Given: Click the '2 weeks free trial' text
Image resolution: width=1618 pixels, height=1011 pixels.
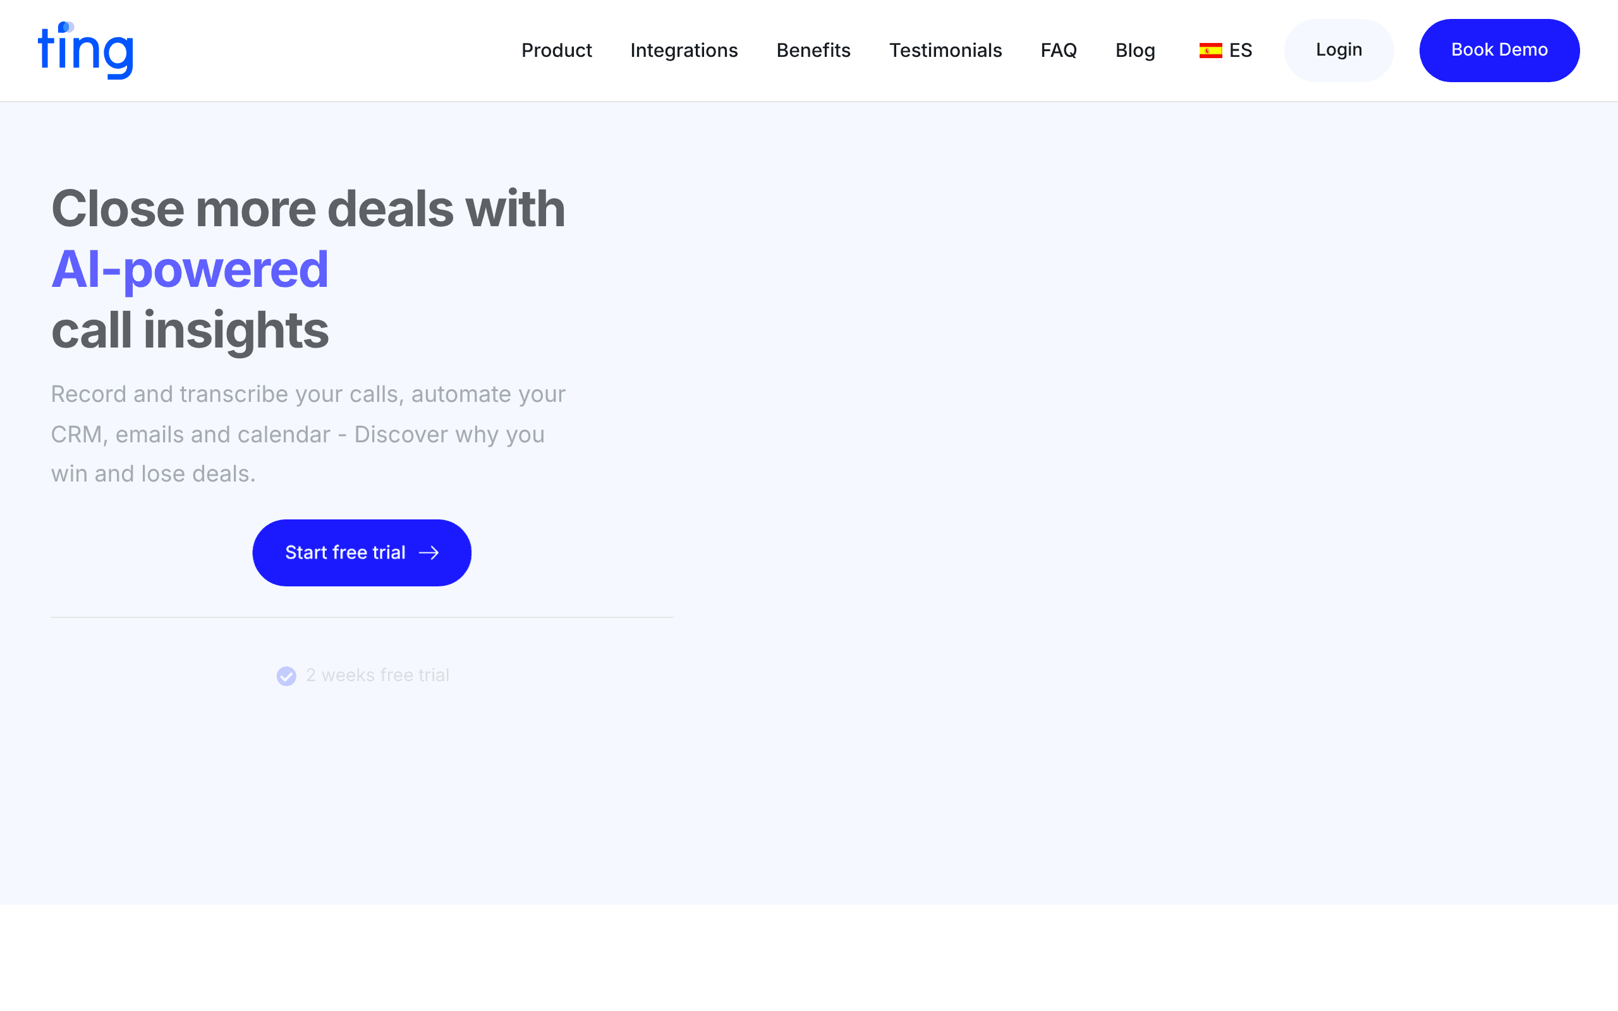Looking at the screenshot, I should [377, 675].
